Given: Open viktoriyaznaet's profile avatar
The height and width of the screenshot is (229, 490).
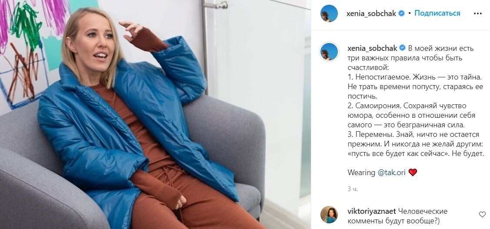Looking at the screenshot, I should [x=329, y=215].
